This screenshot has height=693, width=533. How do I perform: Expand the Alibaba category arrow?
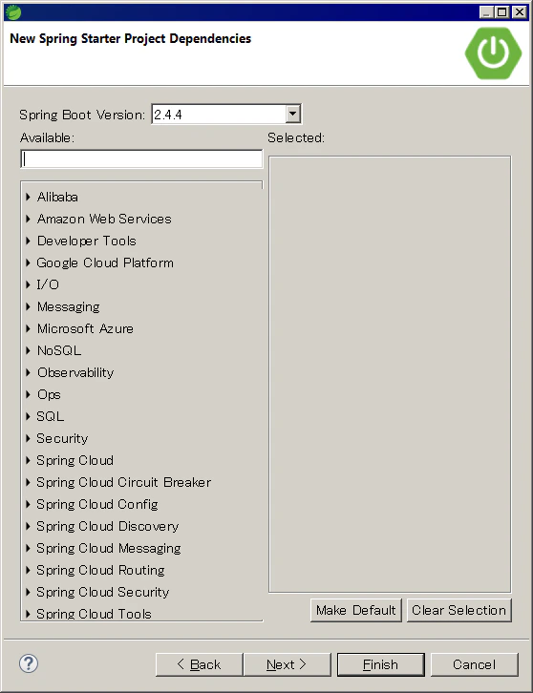(x=28, y=197)
